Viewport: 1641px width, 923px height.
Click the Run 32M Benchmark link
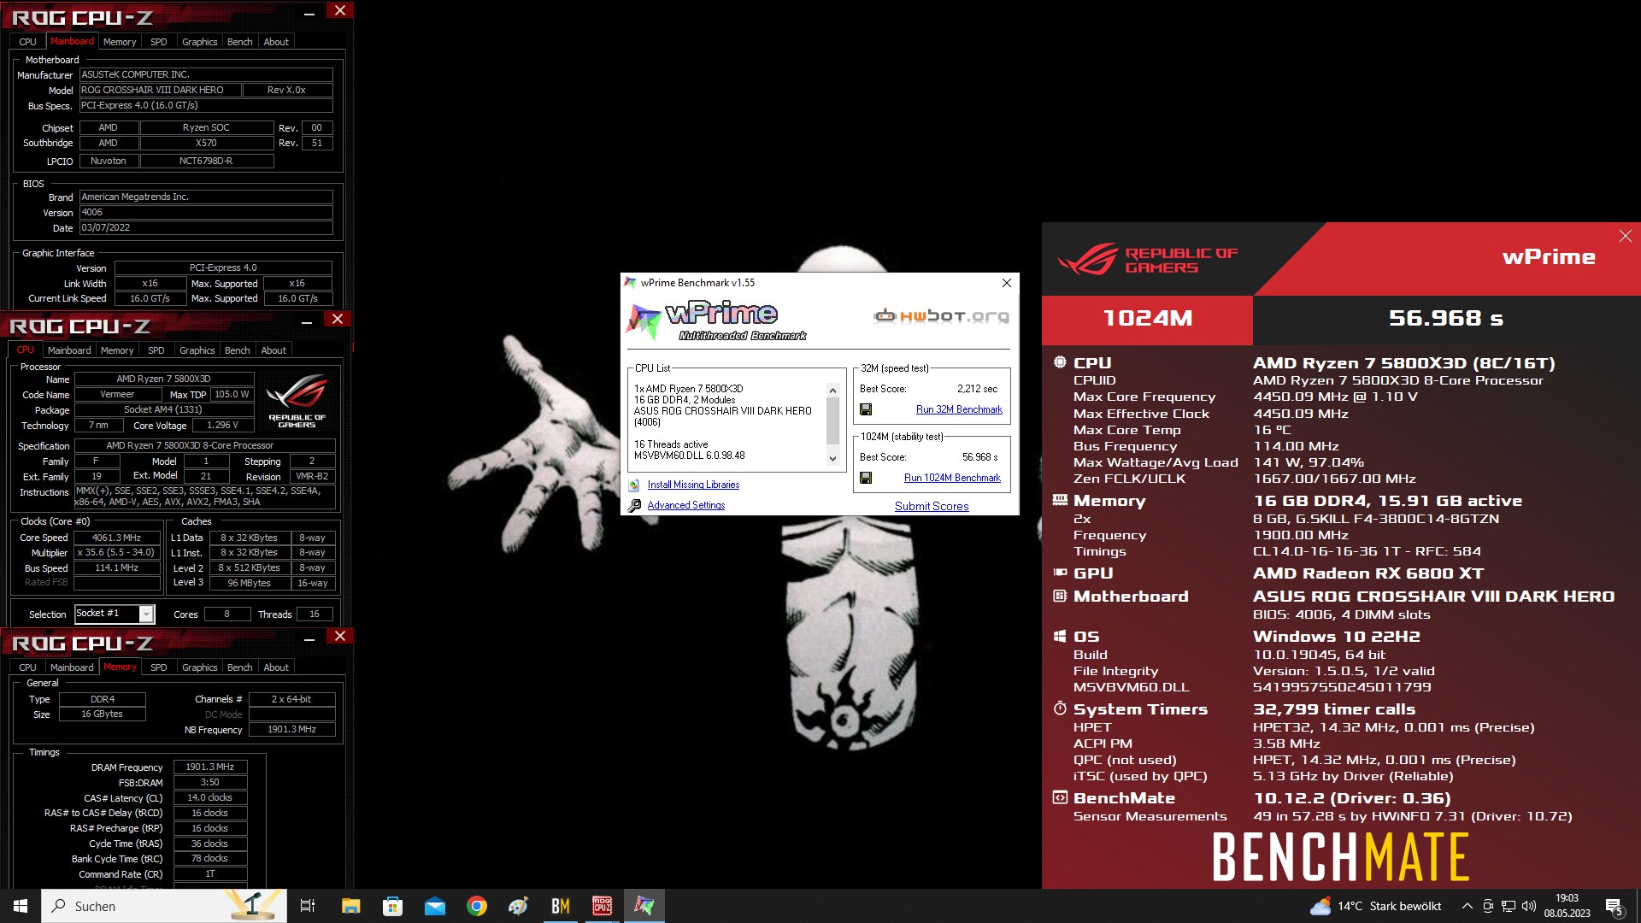[x=959, y=409]
